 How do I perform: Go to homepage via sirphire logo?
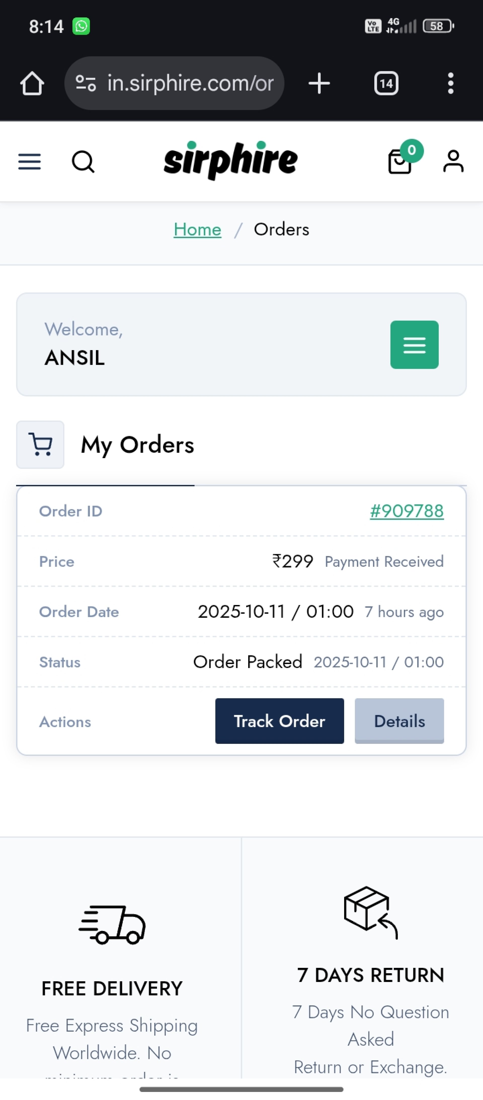coord(231,160)
